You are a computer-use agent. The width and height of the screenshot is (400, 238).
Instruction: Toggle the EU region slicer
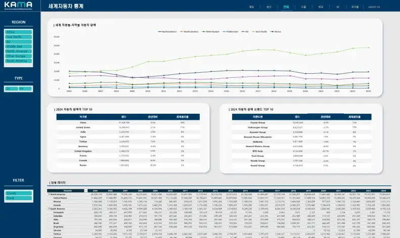coord(18,41)
